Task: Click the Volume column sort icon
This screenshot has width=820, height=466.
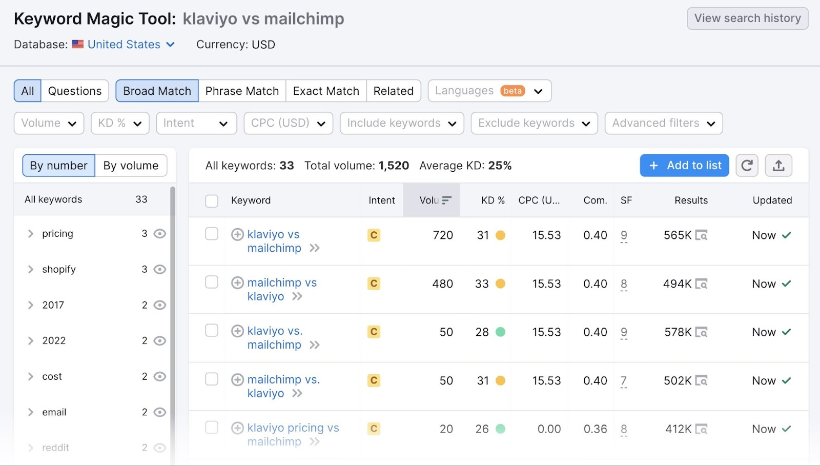Action: click(446, 200)
